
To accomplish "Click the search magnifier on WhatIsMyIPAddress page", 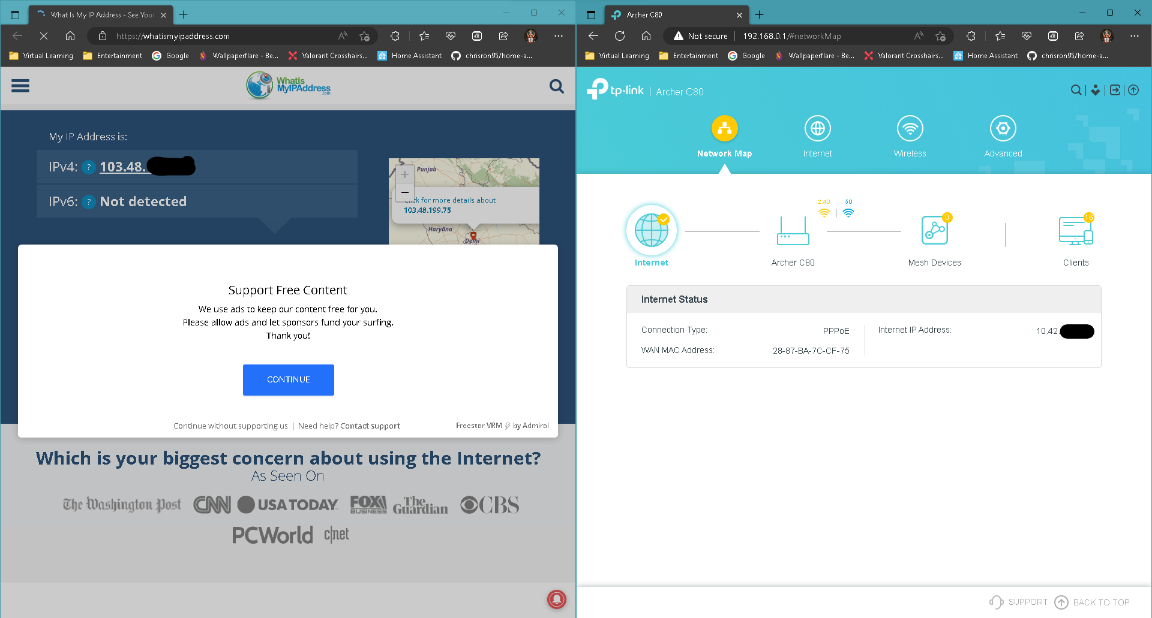I will click(557, 86).
